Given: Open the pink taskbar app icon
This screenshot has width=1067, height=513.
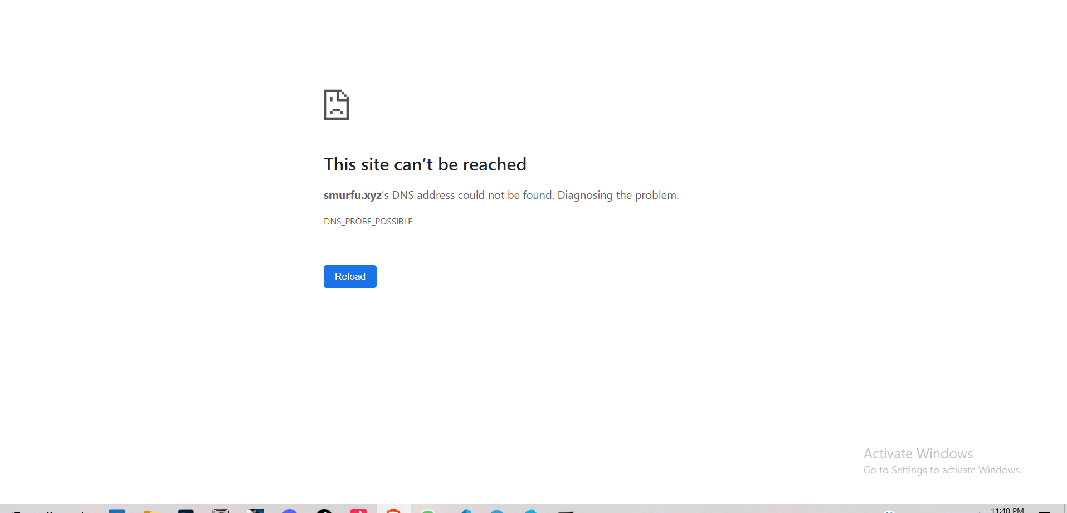Looking at the screenshot, I should pyautogui.click(x=359, y=511).
